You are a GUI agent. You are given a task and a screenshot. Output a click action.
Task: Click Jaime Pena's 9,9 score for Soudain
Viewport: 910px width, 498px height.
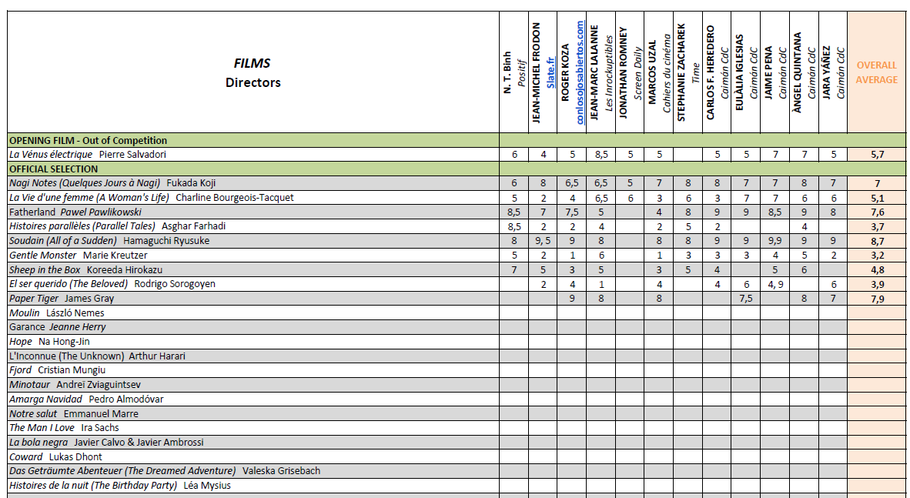pyautogui.click(x=775, y=241)
